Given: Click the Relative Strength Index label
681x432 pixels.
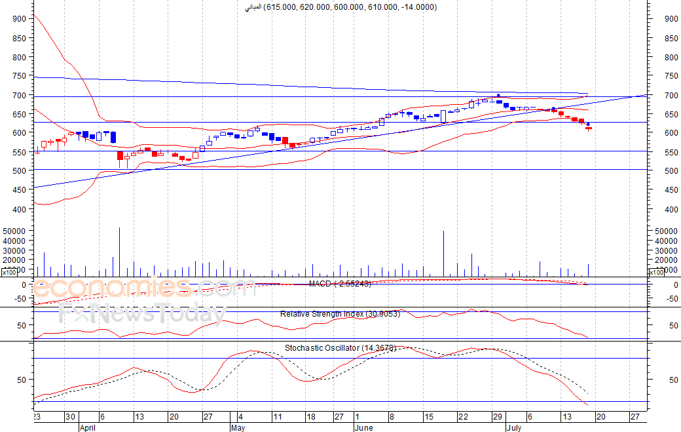Looking at the screenshot, I should click(340, 314).
